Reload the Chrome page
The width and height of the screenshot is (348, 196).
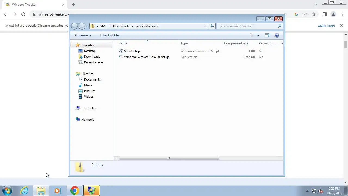(x=23, y=14)
